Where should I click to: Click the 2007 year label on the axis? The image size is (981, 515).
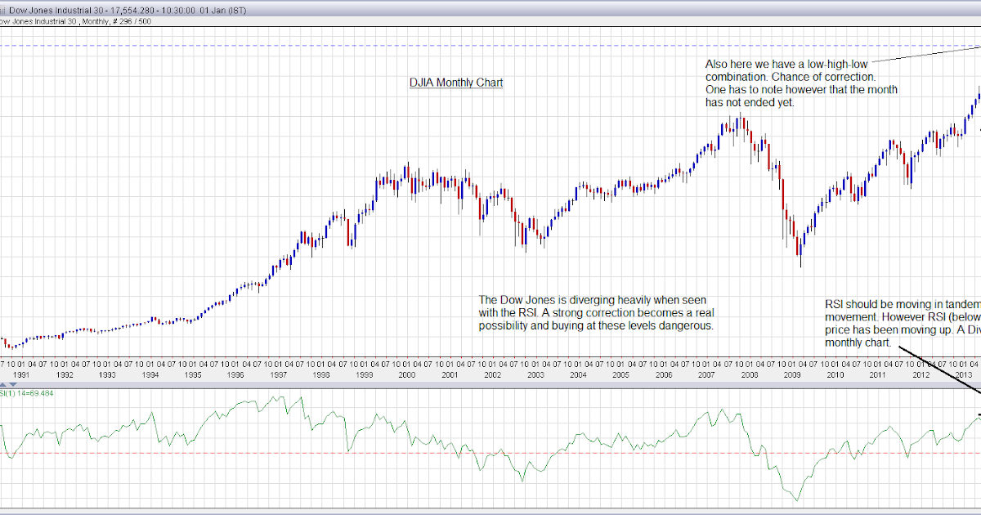pyautogui.click(x=706, y=375)
